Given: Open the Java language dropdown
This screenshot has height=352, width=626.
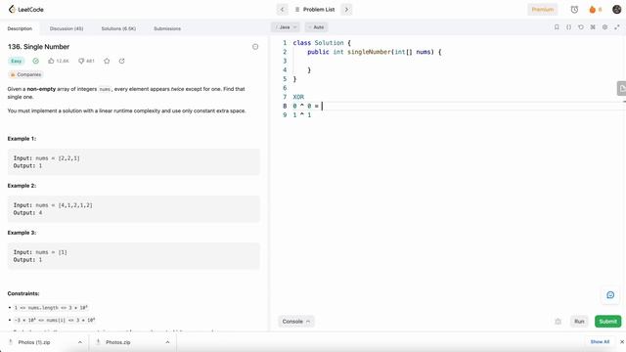Looking at the screenshot, I should (x=286, y=27).
